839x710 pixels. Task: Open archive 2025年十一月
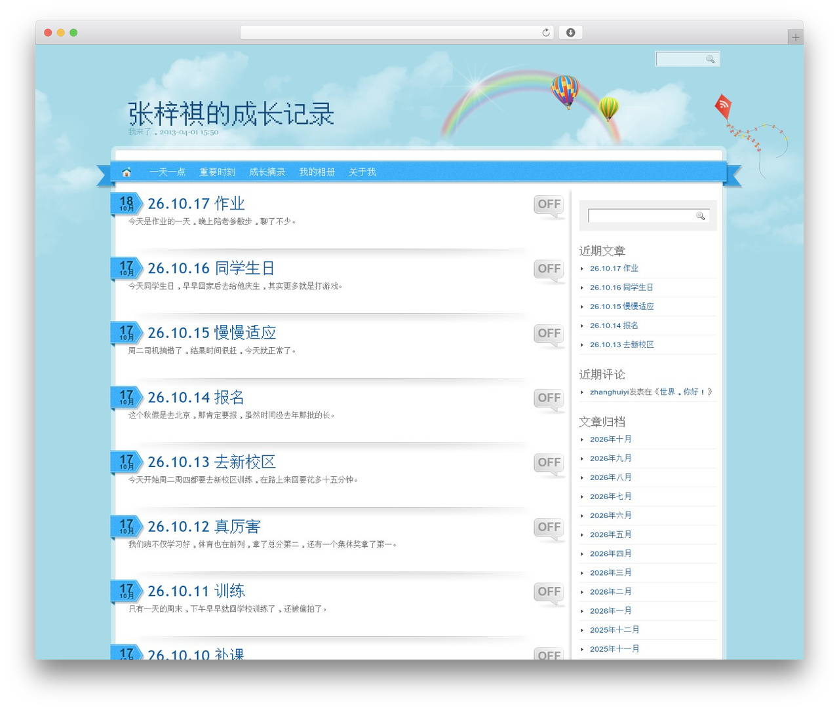coord(614,649)
